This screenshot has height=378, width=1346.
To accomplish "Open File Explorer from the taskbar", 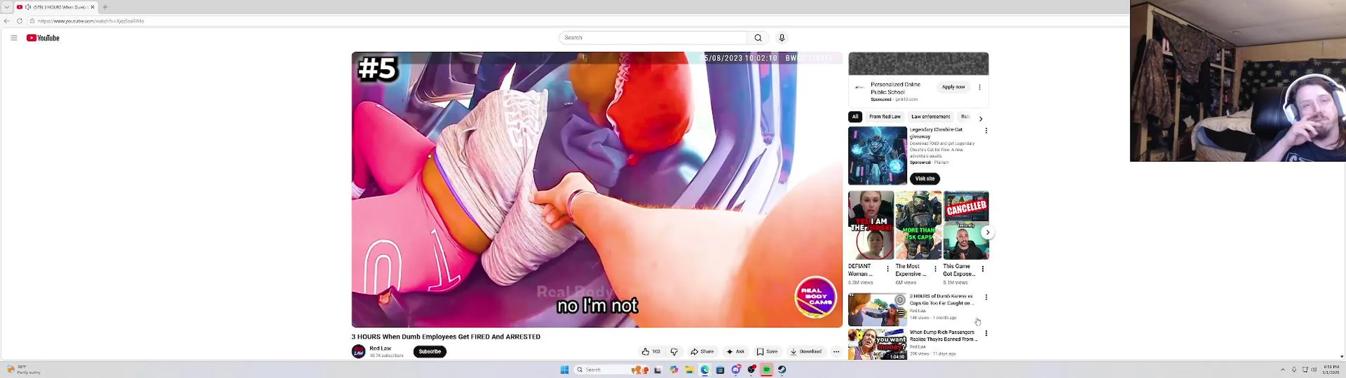I will [x=689, y=370].
